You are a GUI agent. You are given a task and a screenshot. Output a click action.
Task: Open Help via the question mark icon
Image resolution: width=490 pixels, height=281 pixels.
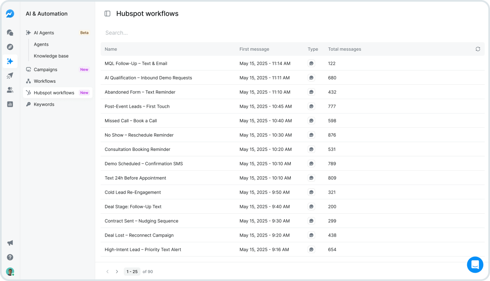[10, 257]
